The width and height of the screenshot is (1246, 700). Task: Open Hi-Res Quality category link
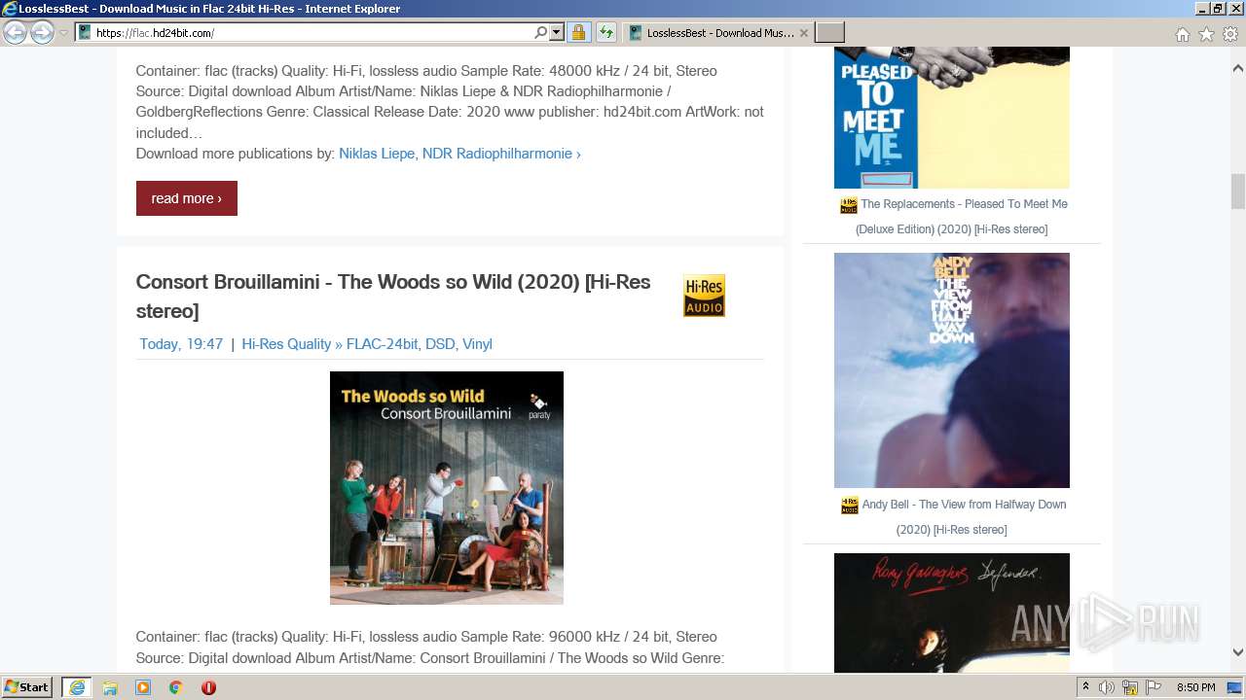click(x=286, y=344)
